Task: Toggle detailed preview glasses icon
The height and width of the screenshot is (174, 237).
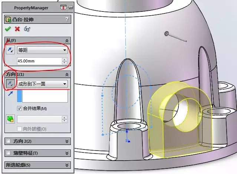Action: (27, 29)
